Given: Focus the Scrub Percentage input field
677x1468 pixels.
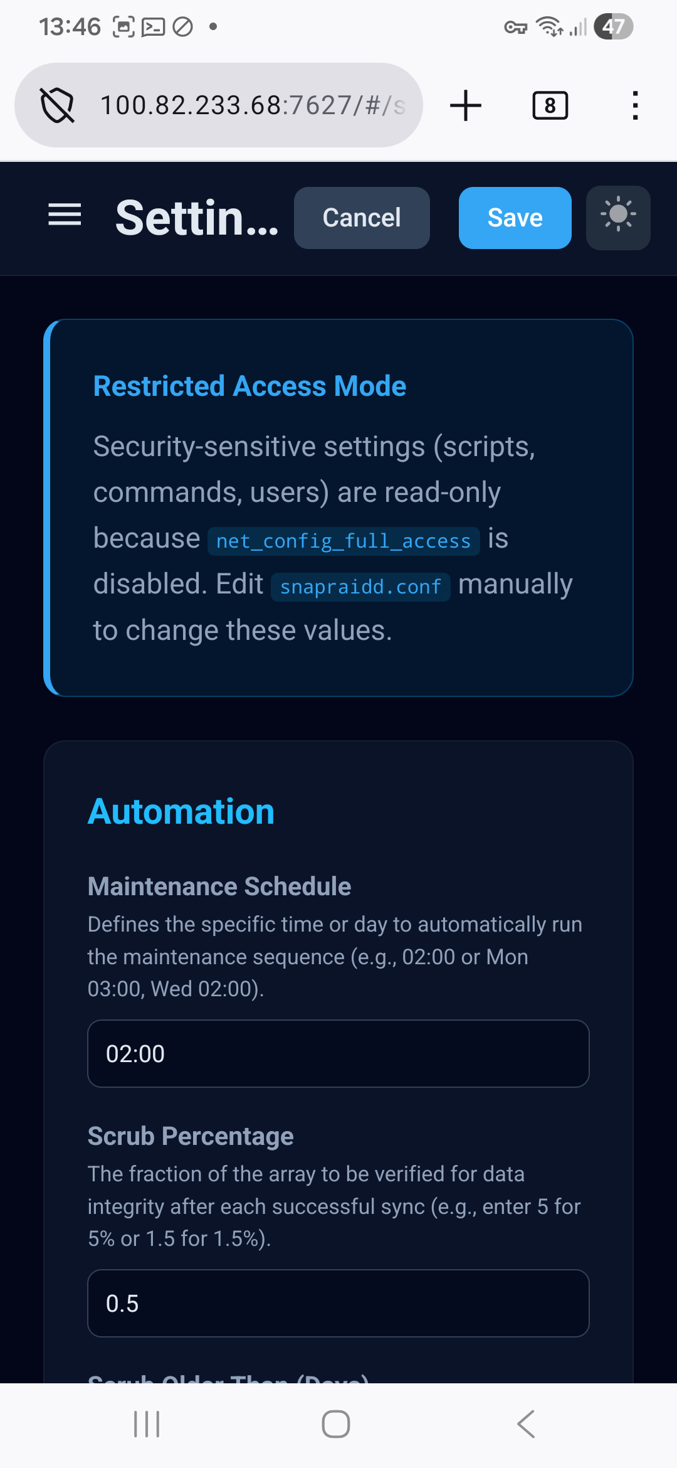Looking at the screenshot, I should [338, 1304].
